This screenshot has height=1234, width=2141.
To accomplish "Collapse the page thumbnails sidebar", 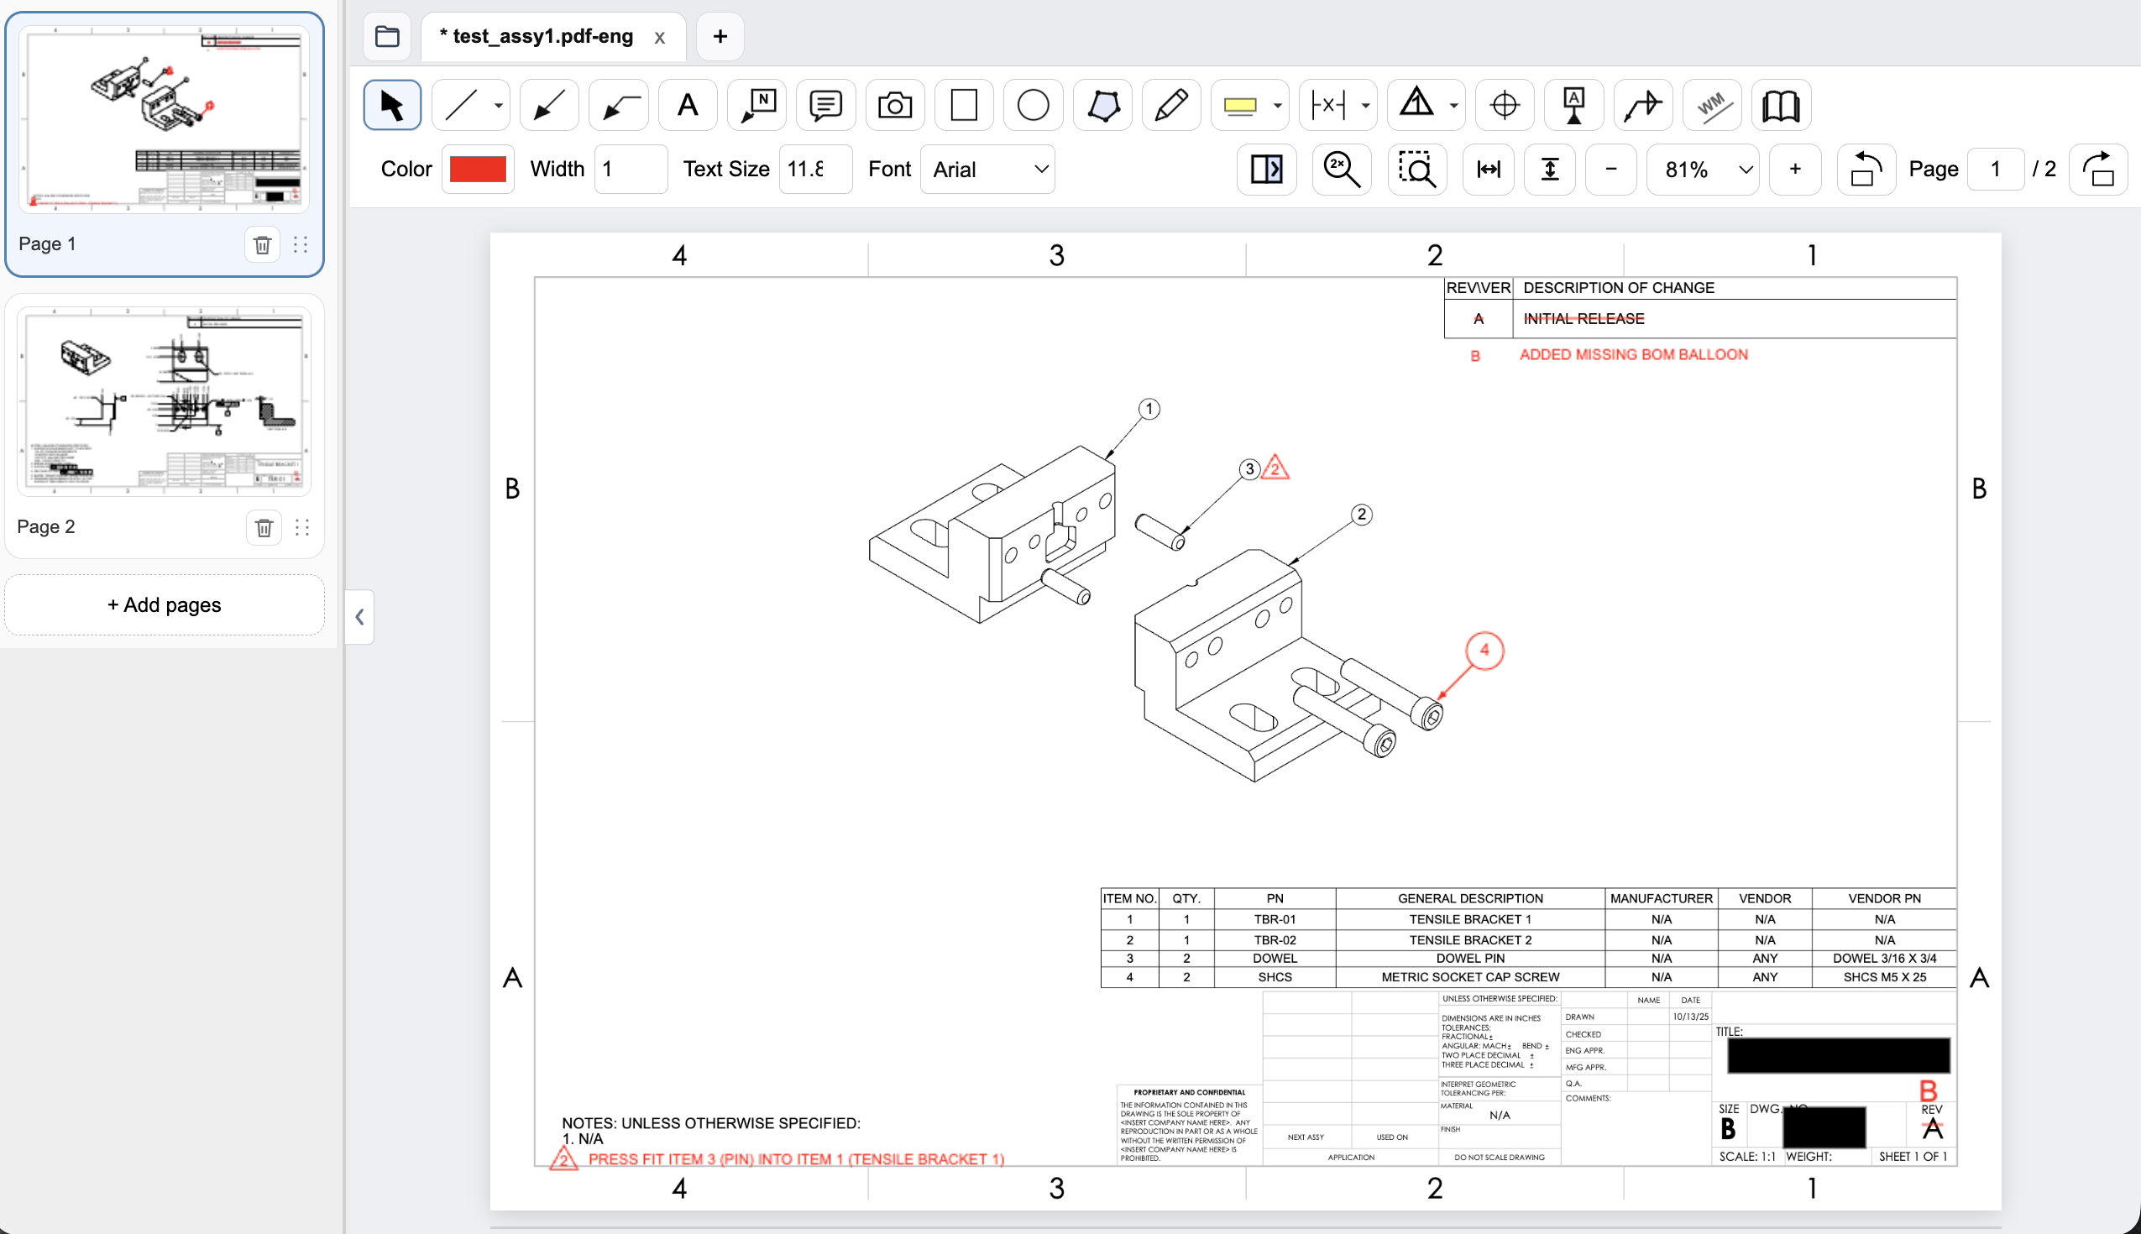I will [359, 616].
